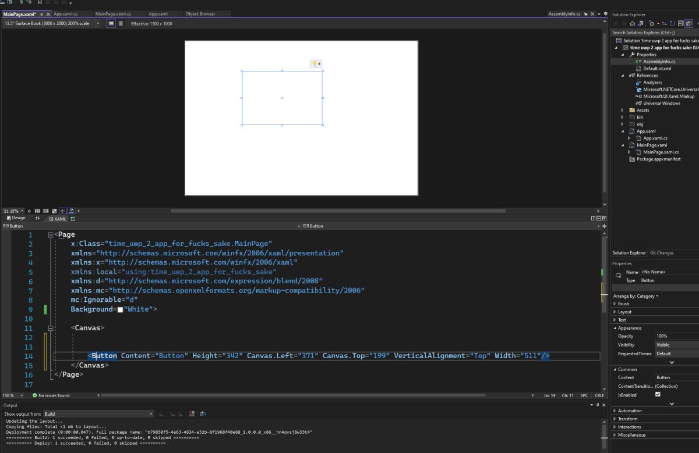The image size is (699, 453).
Task: Click the Refresh icon in Solution Explorer
Action: [673, 23]
